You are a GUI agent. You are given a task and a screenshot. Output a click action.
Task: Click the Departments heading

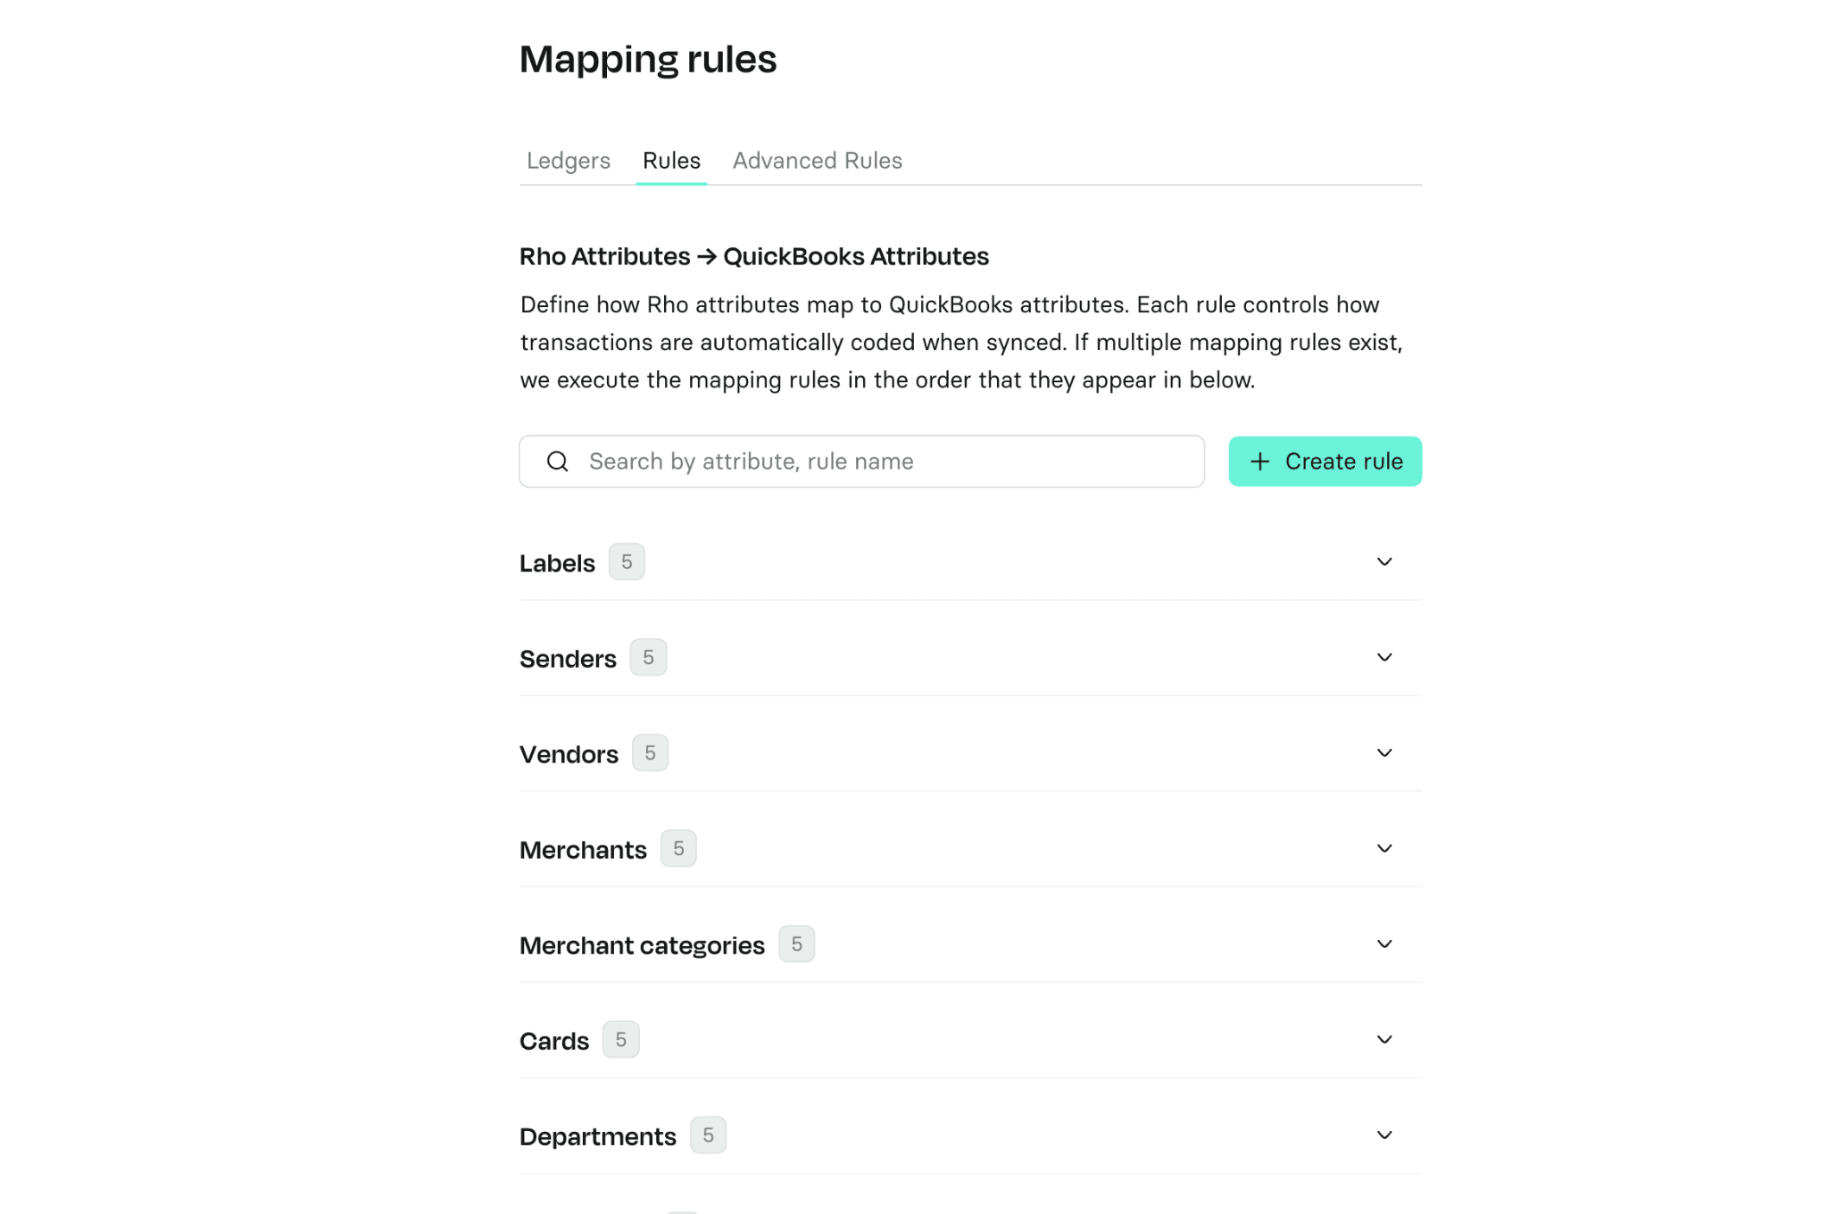[597, 1136]
